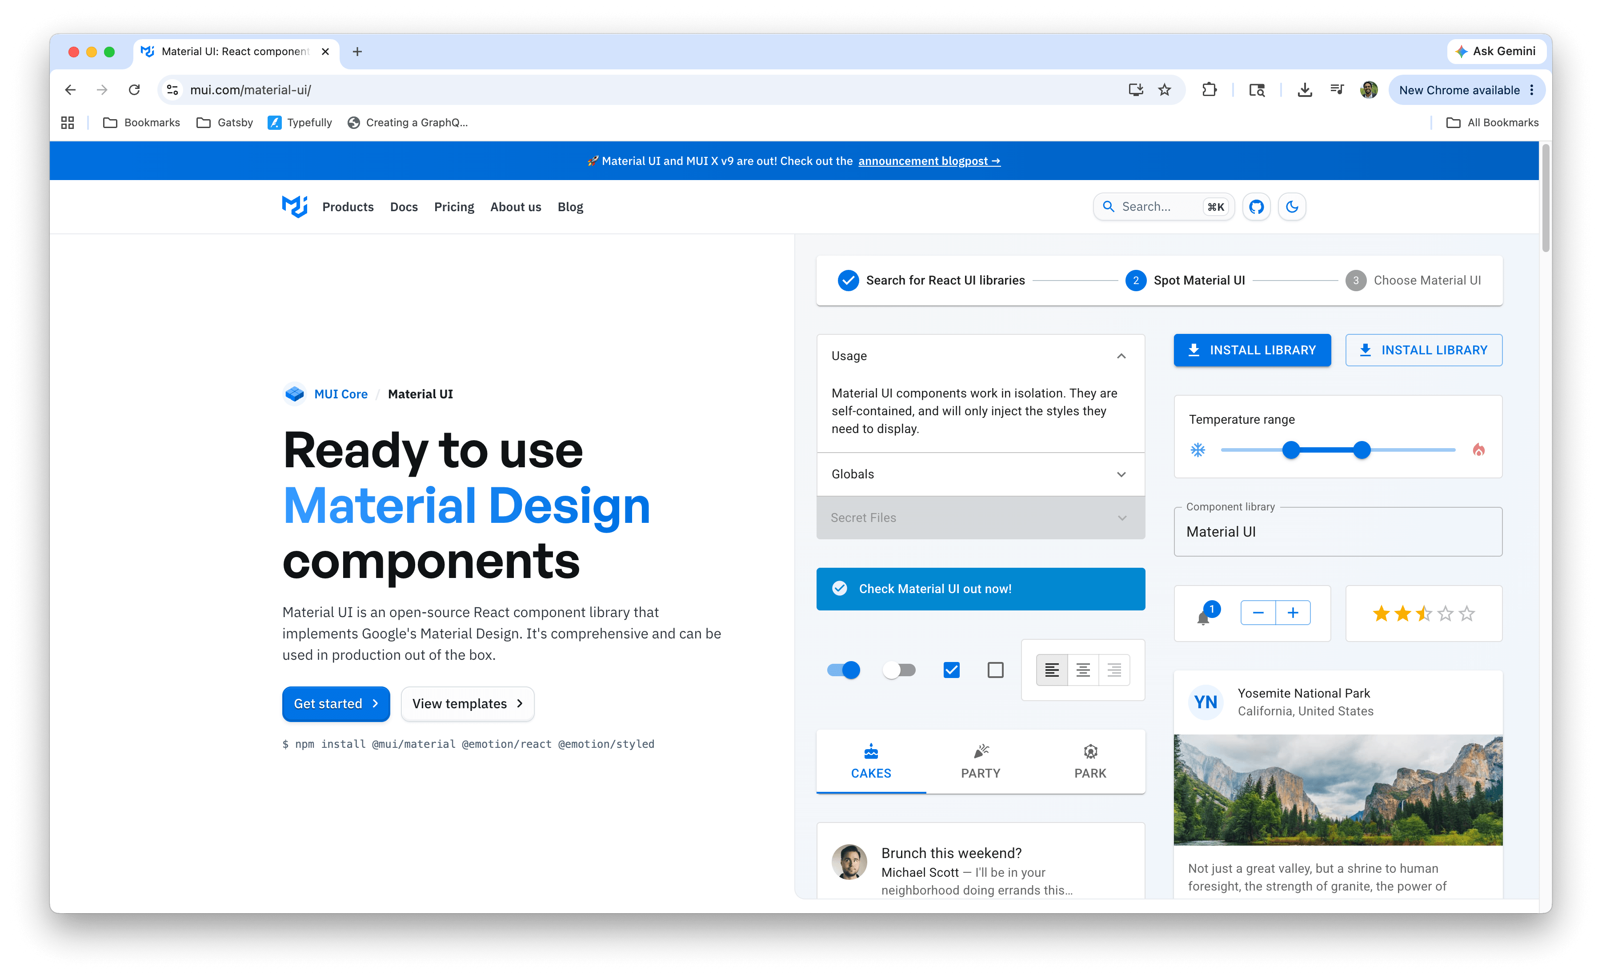
Task: Click the Component library text field
Action: [x=1338, y=532]
